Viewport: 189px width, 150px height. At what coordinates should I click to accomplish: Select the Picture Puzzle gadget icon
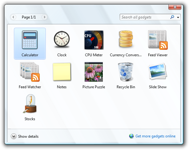(x=94, y=72)
